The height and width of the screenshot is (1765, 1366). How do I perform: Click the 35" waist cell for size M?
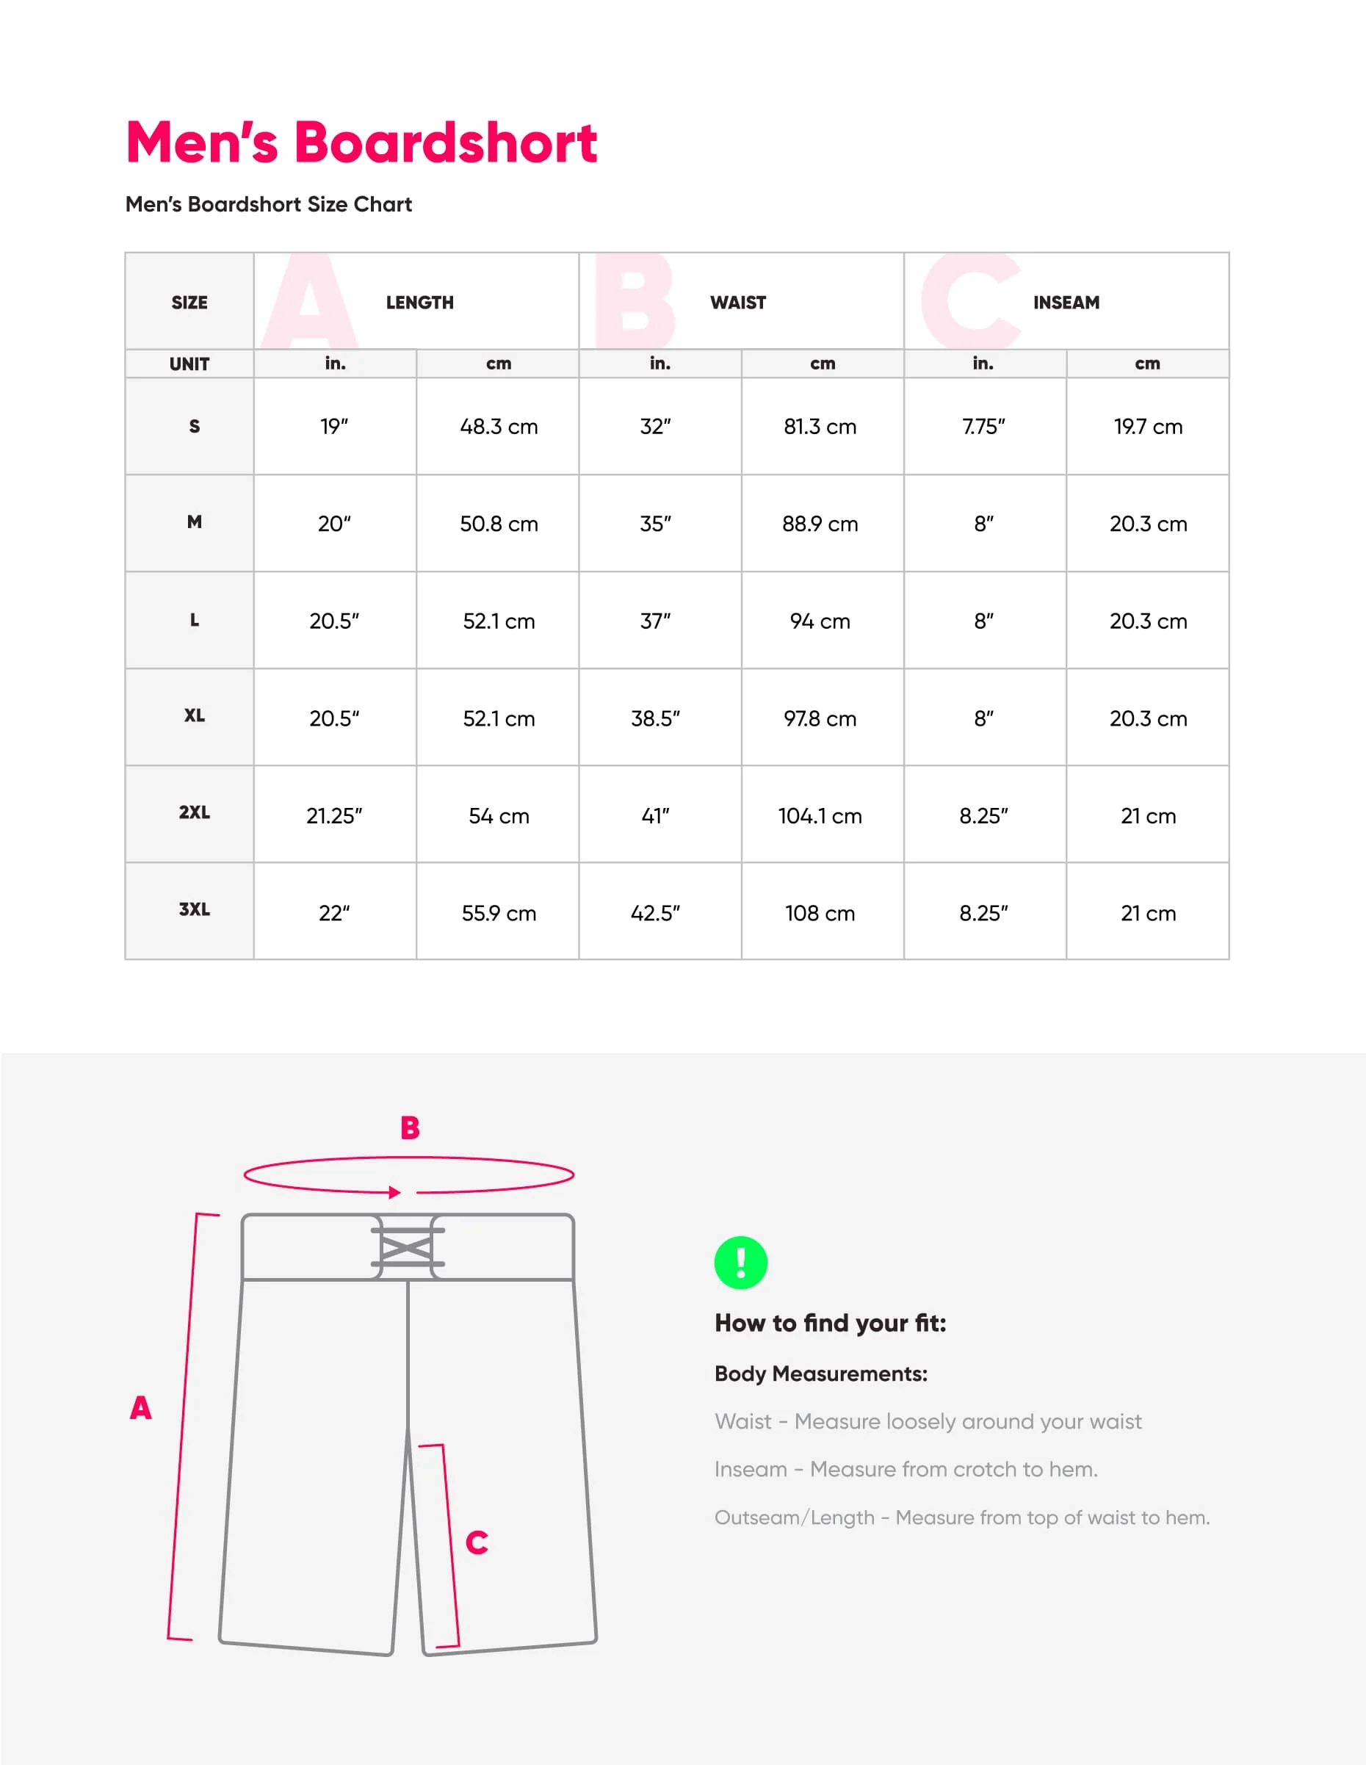tap(656, 524)
